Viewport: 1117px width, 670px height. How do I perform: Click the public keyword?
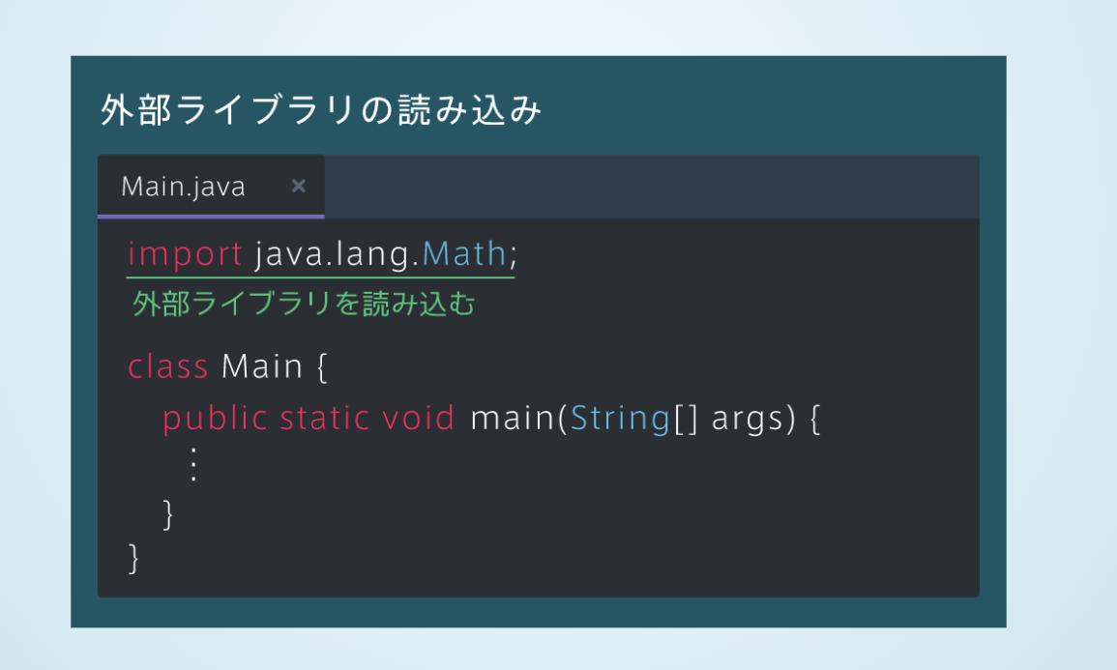tap(215, 419)
